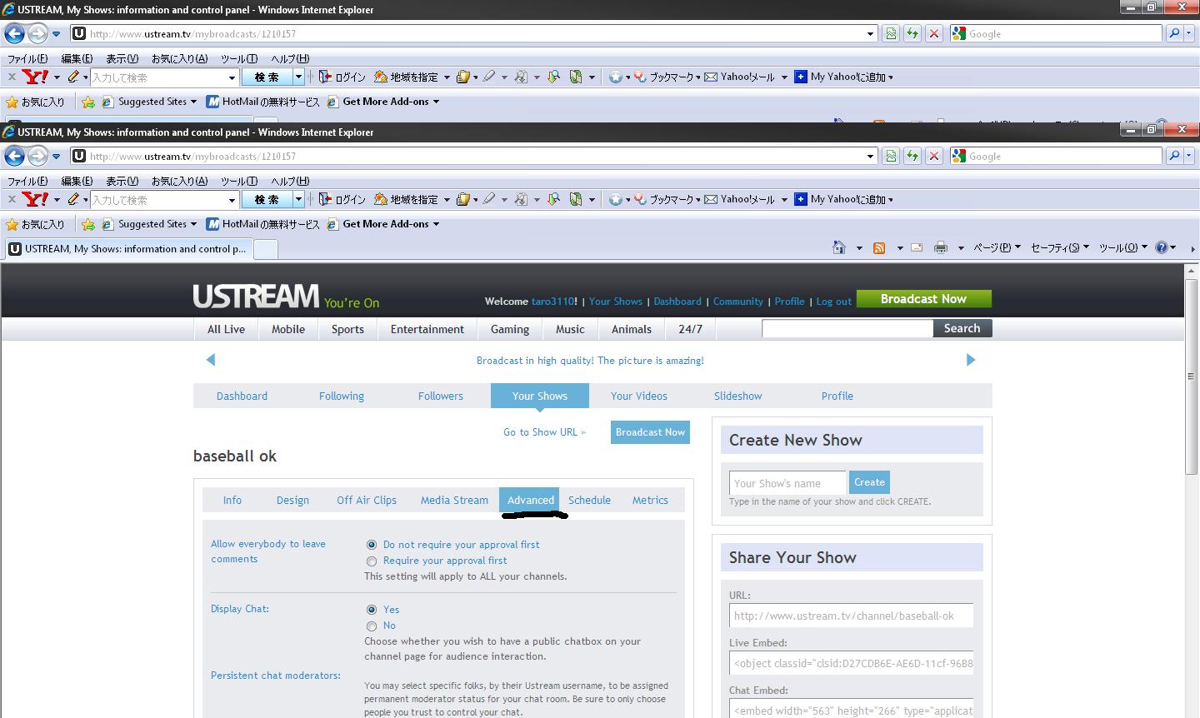Open ツール(O) menu in front command bar

coord(1122,247)
